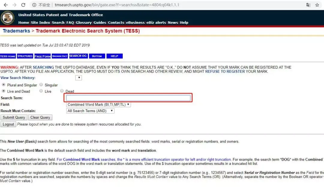Select the Live radio button
This screenshot has height=187, width=324.
pos(41,91)
